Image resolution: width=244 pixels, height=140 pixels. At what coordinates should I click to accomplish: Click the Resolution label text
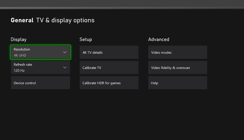[x=22, y=49]
